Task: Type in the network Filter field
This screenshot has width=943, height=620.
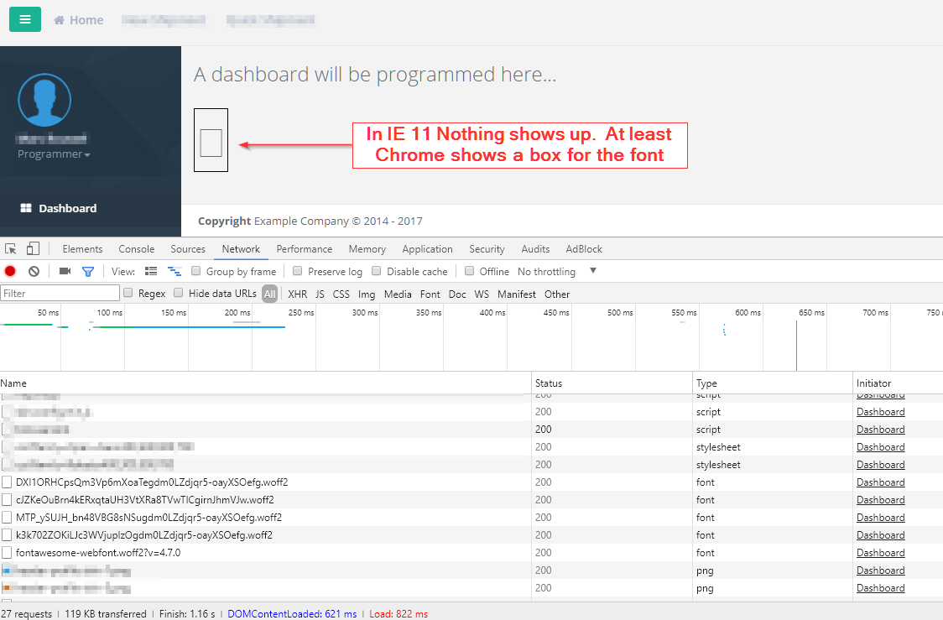Action: point(59,293)
